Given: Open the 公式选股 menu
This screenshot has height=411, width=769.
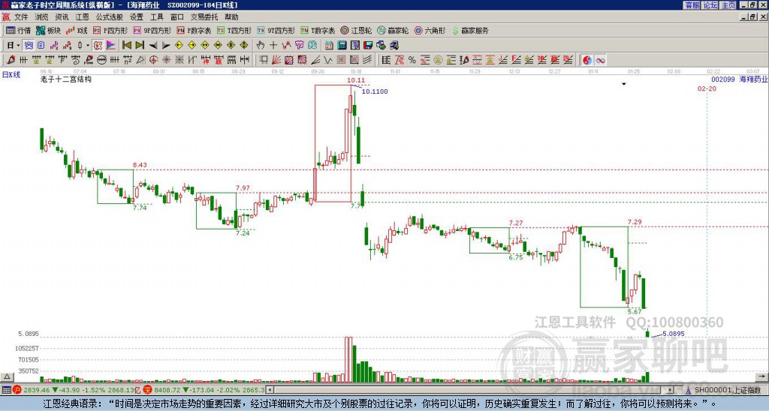Looking at the screenshot, I should point(110,17).
